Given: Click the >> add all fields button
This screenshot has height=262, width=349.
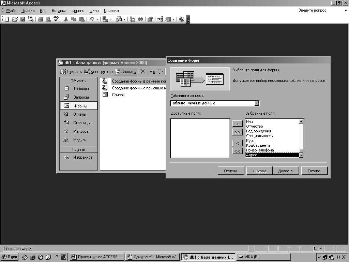Looking at the screenshot, I should 237,132.
